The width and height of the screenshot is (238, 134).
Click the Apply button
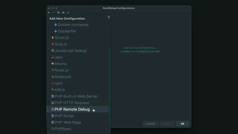(x=167, y=124)
